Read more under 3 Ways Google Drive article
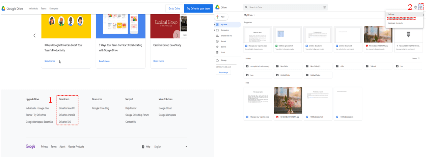The image size is (428, 158). coord(50,61)
